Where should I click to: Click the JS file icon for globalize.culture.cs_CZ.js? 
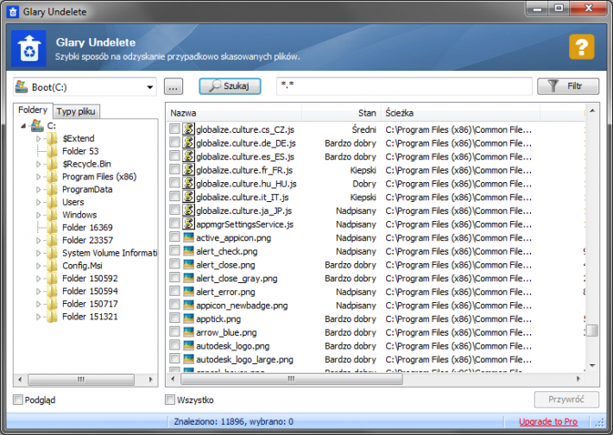click(188, 129)
